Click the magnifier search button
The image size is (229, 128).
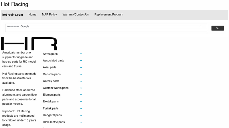click(217, 28)
